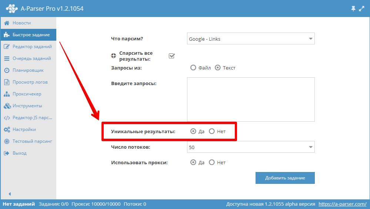Select Да for Использовать прокси
This screenshot has height=209, width=370.
pos(193,162)
